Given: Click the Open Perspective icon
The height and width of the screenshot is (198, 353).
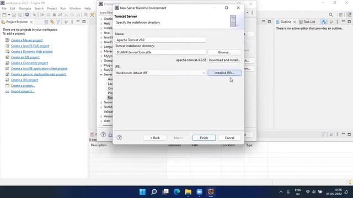Looking at the screenshot, I should pyautogui.click(x=341, y=15).
